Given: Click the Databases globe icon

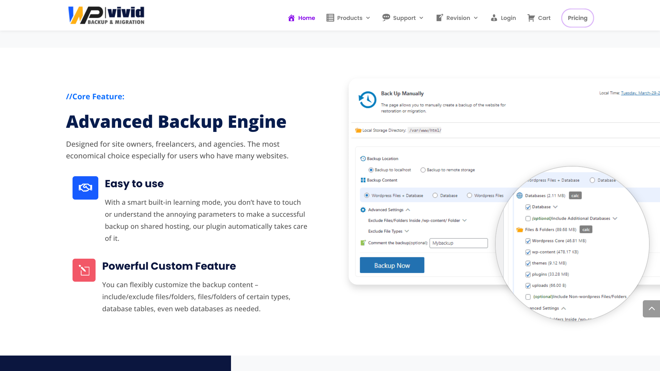Looking at the screenshot, I should point(519,195).
